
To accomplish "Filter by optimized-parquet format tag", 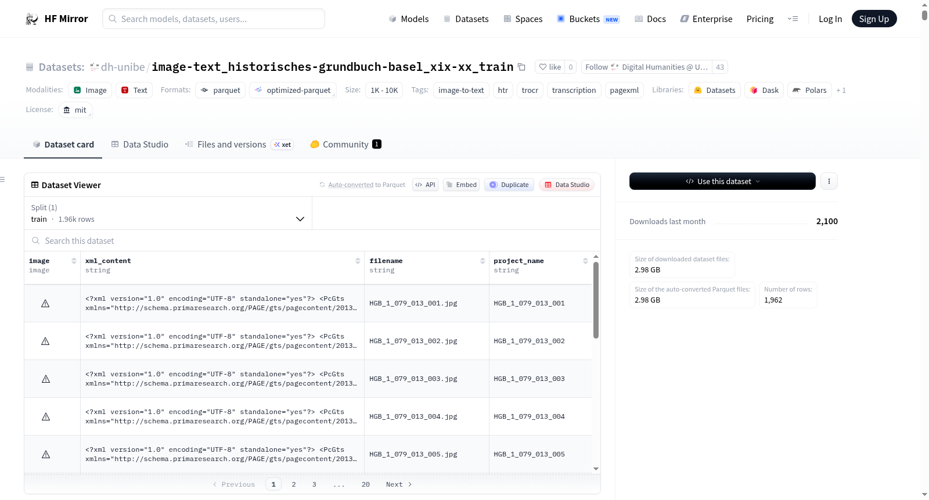I will (x=293, y=90).
